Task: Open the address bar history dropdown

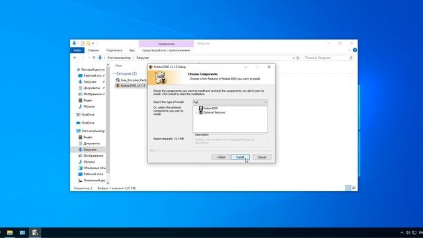Action: coord(293,58)
